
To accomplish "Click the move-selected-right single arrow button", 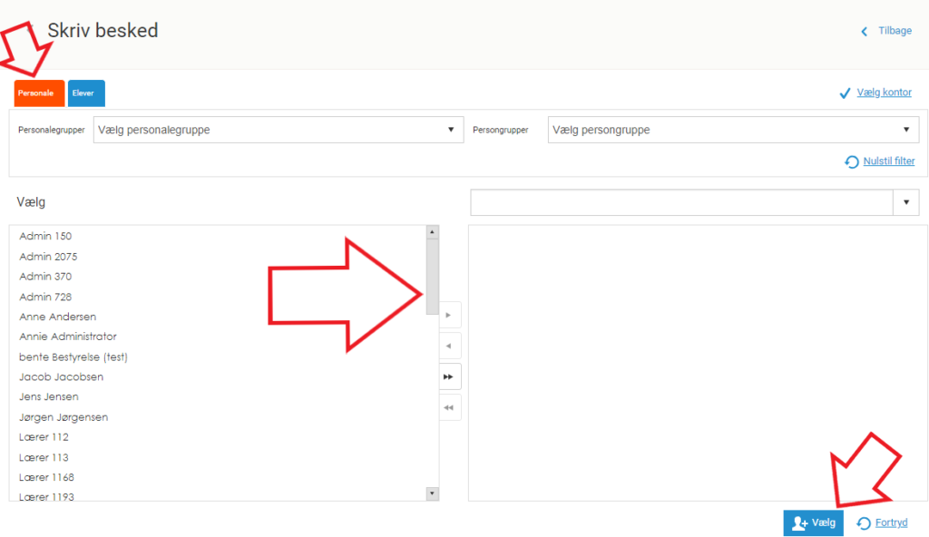I will click(x=449, y=316).
